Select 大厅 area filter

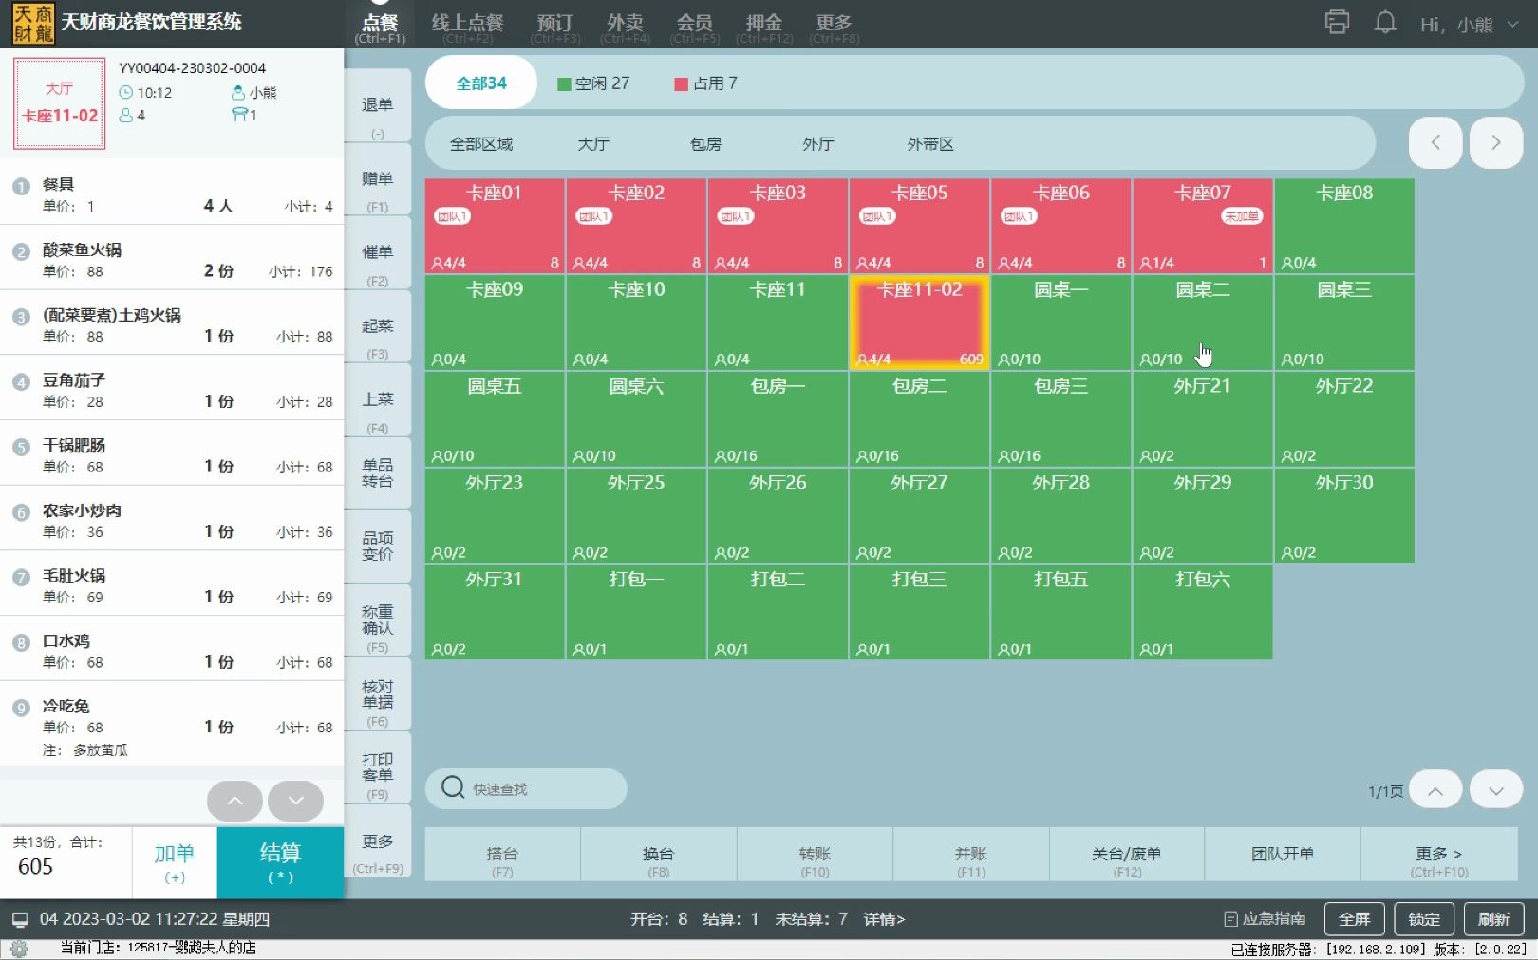(x=593, y=144)
